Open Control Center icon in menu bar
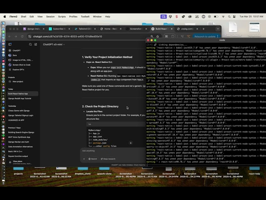 [234, 17]
